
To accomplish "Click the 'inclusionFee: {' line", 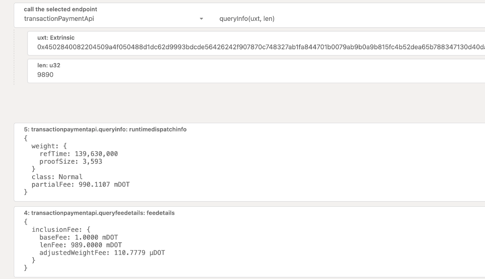I will [x=61, y=229].
